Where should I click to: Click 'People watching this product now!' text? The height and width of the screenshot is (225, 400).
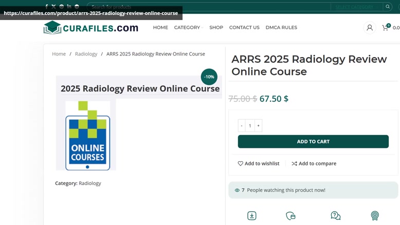tap(286, 190)
